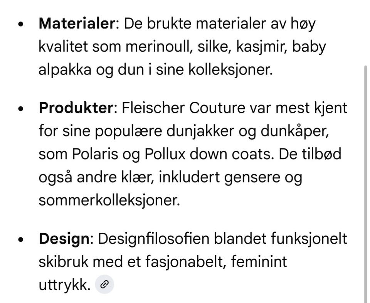Click the bullet point before Produkter

point(21,109)
